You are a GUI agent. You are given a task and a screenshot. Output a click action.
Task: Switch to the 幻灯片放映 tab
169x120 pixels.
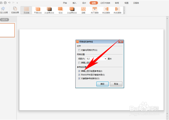105,3
